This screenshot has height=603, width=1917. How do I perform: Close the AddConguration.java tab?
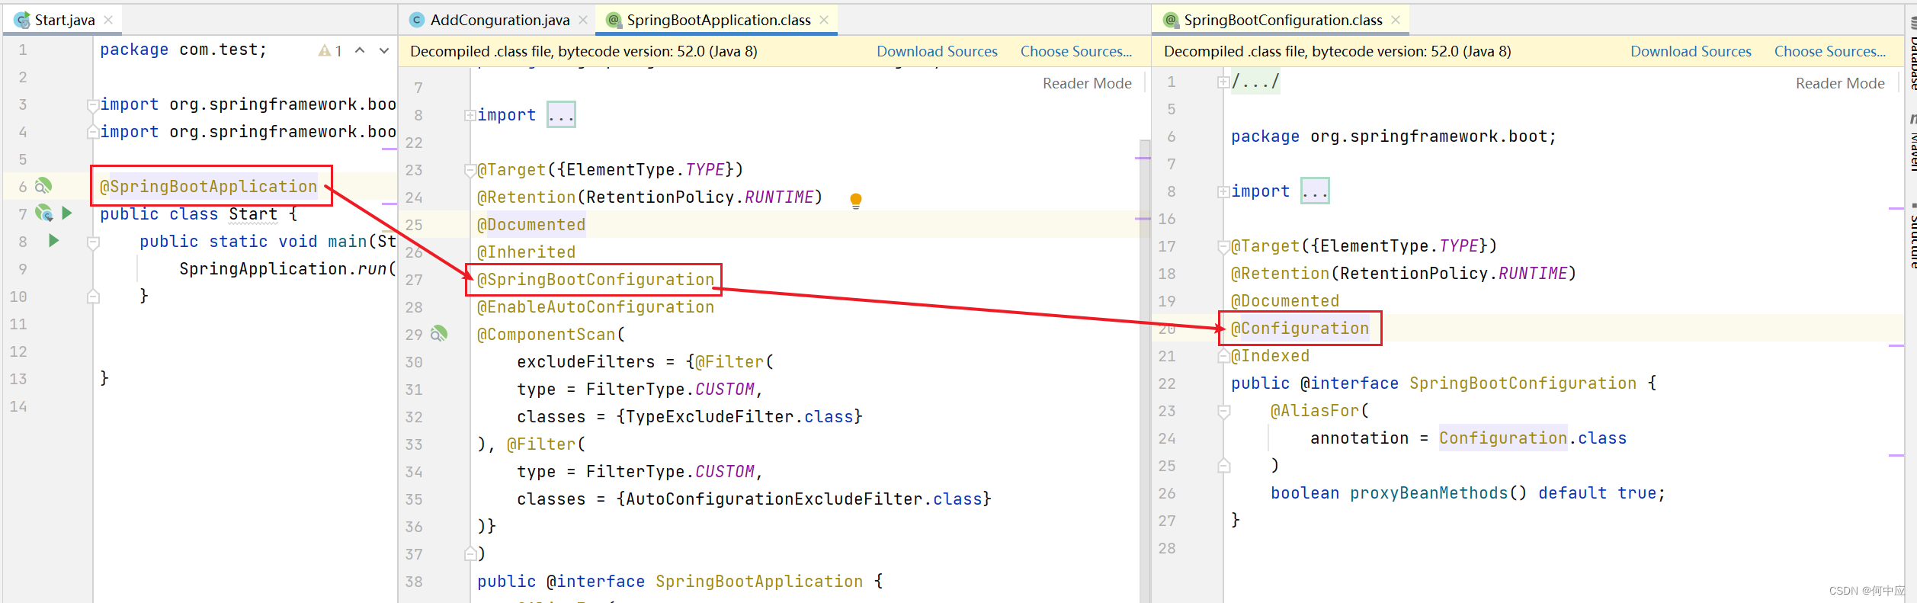point(583,20)
